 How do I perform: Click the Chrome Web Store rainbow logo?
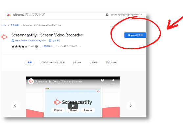click(x=9, y=15)
